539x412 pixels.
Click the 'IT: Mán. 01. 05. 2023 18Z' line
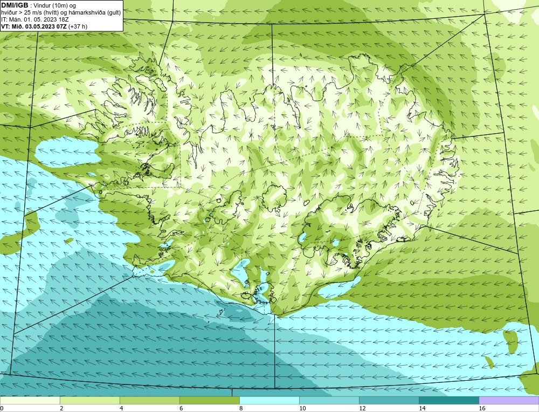tap(34, 19)
